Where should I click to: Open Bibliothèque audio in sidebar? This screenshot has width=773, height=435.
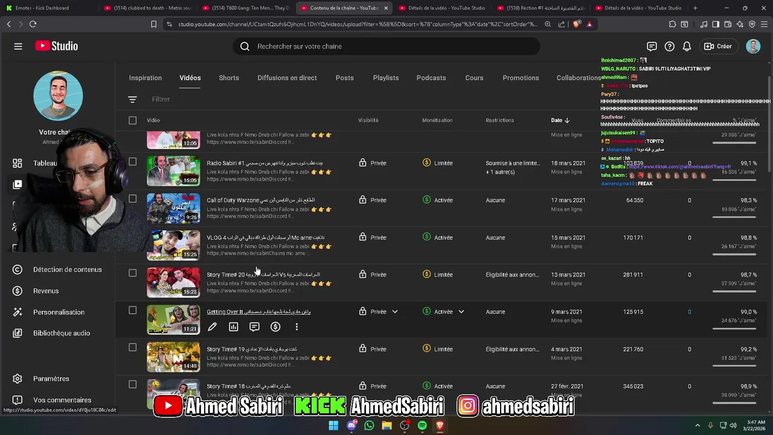[x=62, y=333]
